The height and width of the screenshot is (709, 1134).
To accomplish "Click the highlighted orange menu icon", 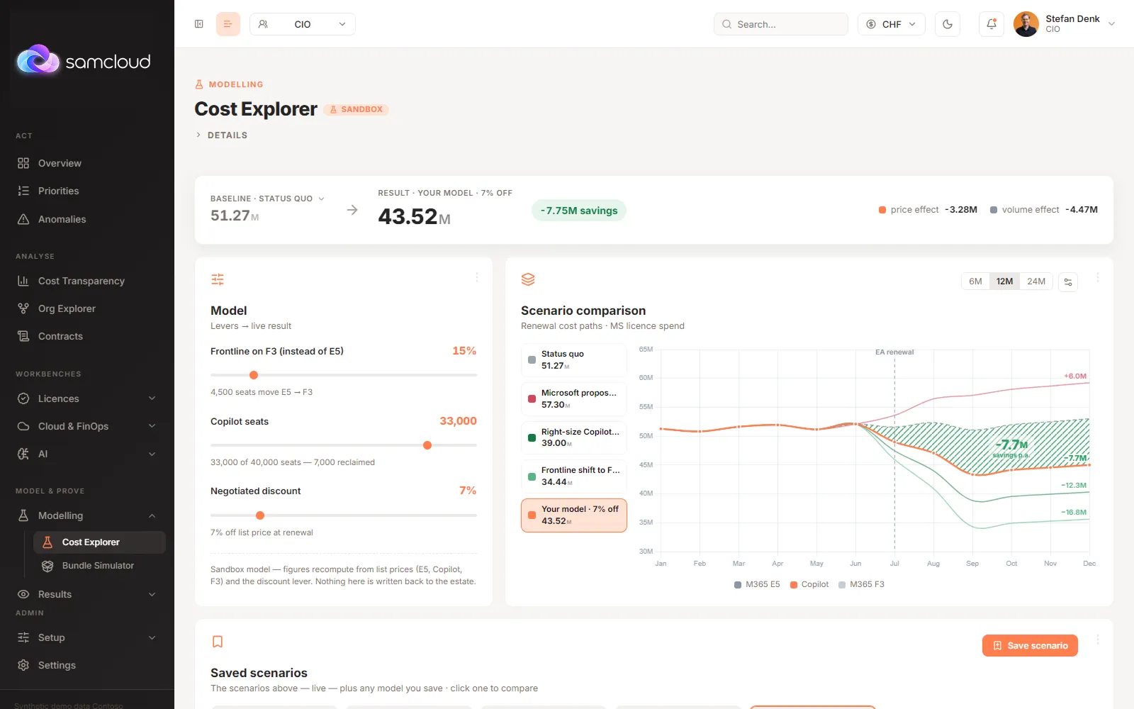I will [x=228, y=24].
